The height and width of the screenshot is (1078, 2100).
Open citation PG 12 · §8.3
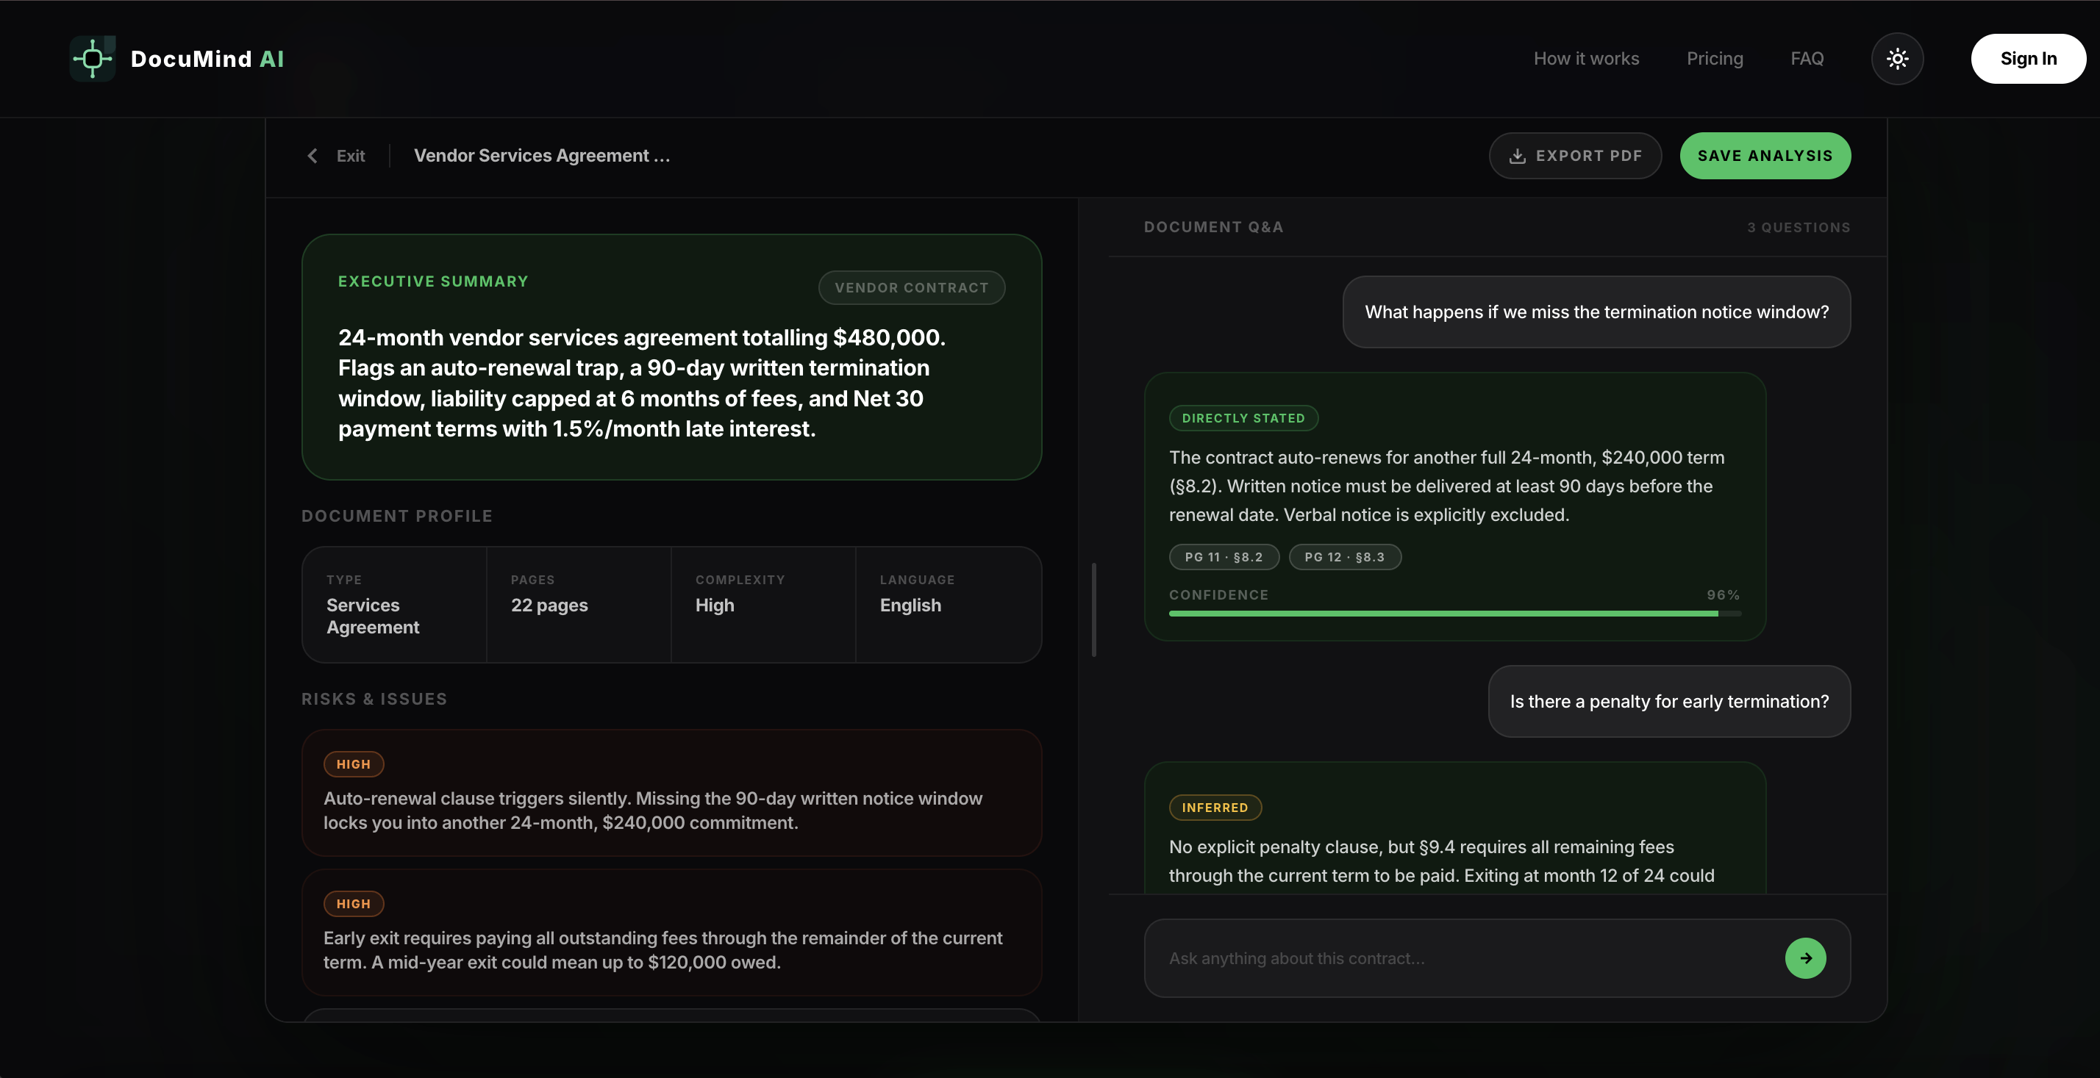[1344, 557]
